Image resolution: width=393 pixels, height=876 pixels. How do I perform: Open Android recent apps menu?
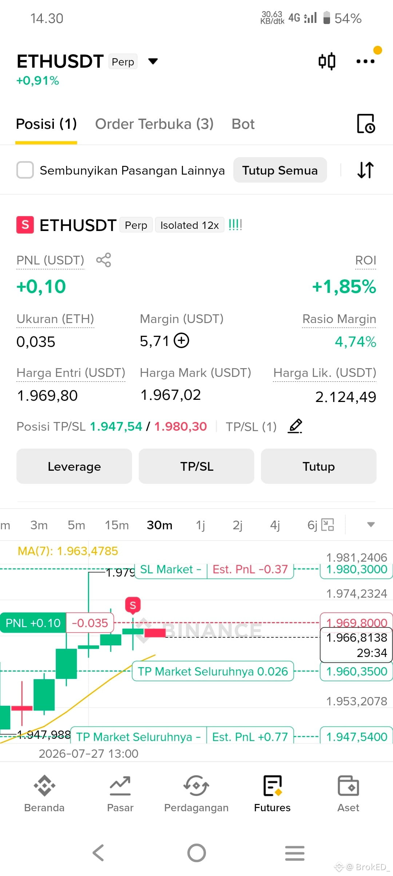coord(295,853)
